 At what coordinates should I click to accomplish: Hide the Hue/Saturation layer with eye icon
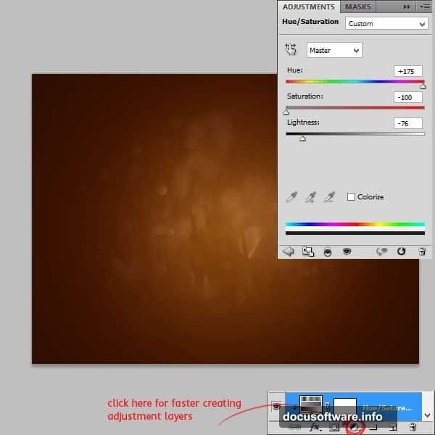click(276, 407)
